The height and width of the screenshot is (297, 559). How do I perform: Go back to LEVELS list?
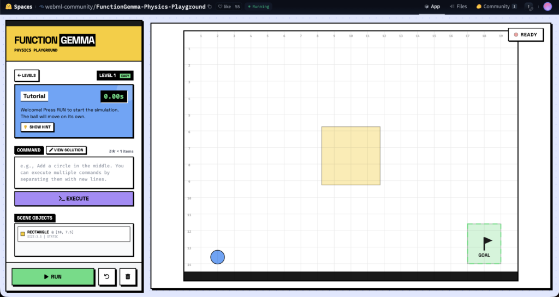click(x=27, y=75)
